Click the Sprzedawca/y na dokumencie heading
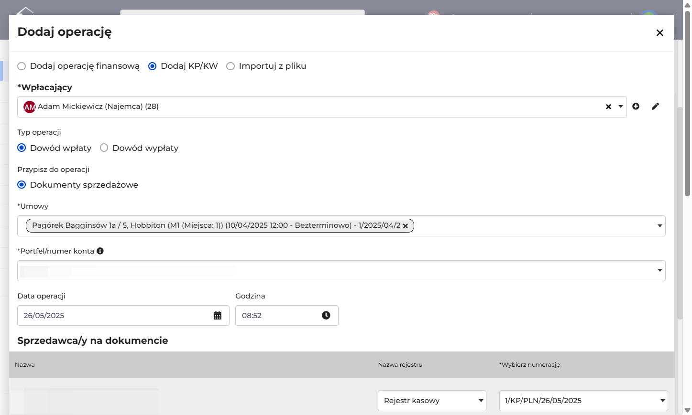This screenshot has width=692, height=415. (93, 341)
